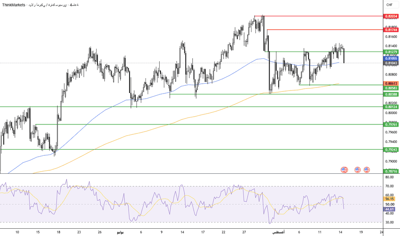Viewport: 400px width, 236px height.
Task: Click the 0.81600 price scale tick
Action: [x=391, y=37]
